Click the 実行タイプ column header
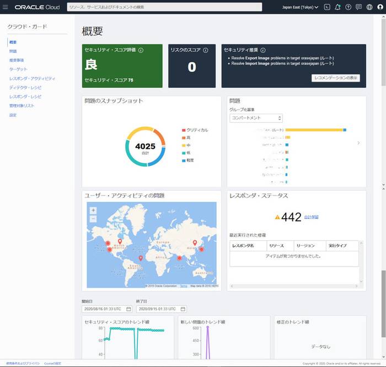 (x=342, y=246)
